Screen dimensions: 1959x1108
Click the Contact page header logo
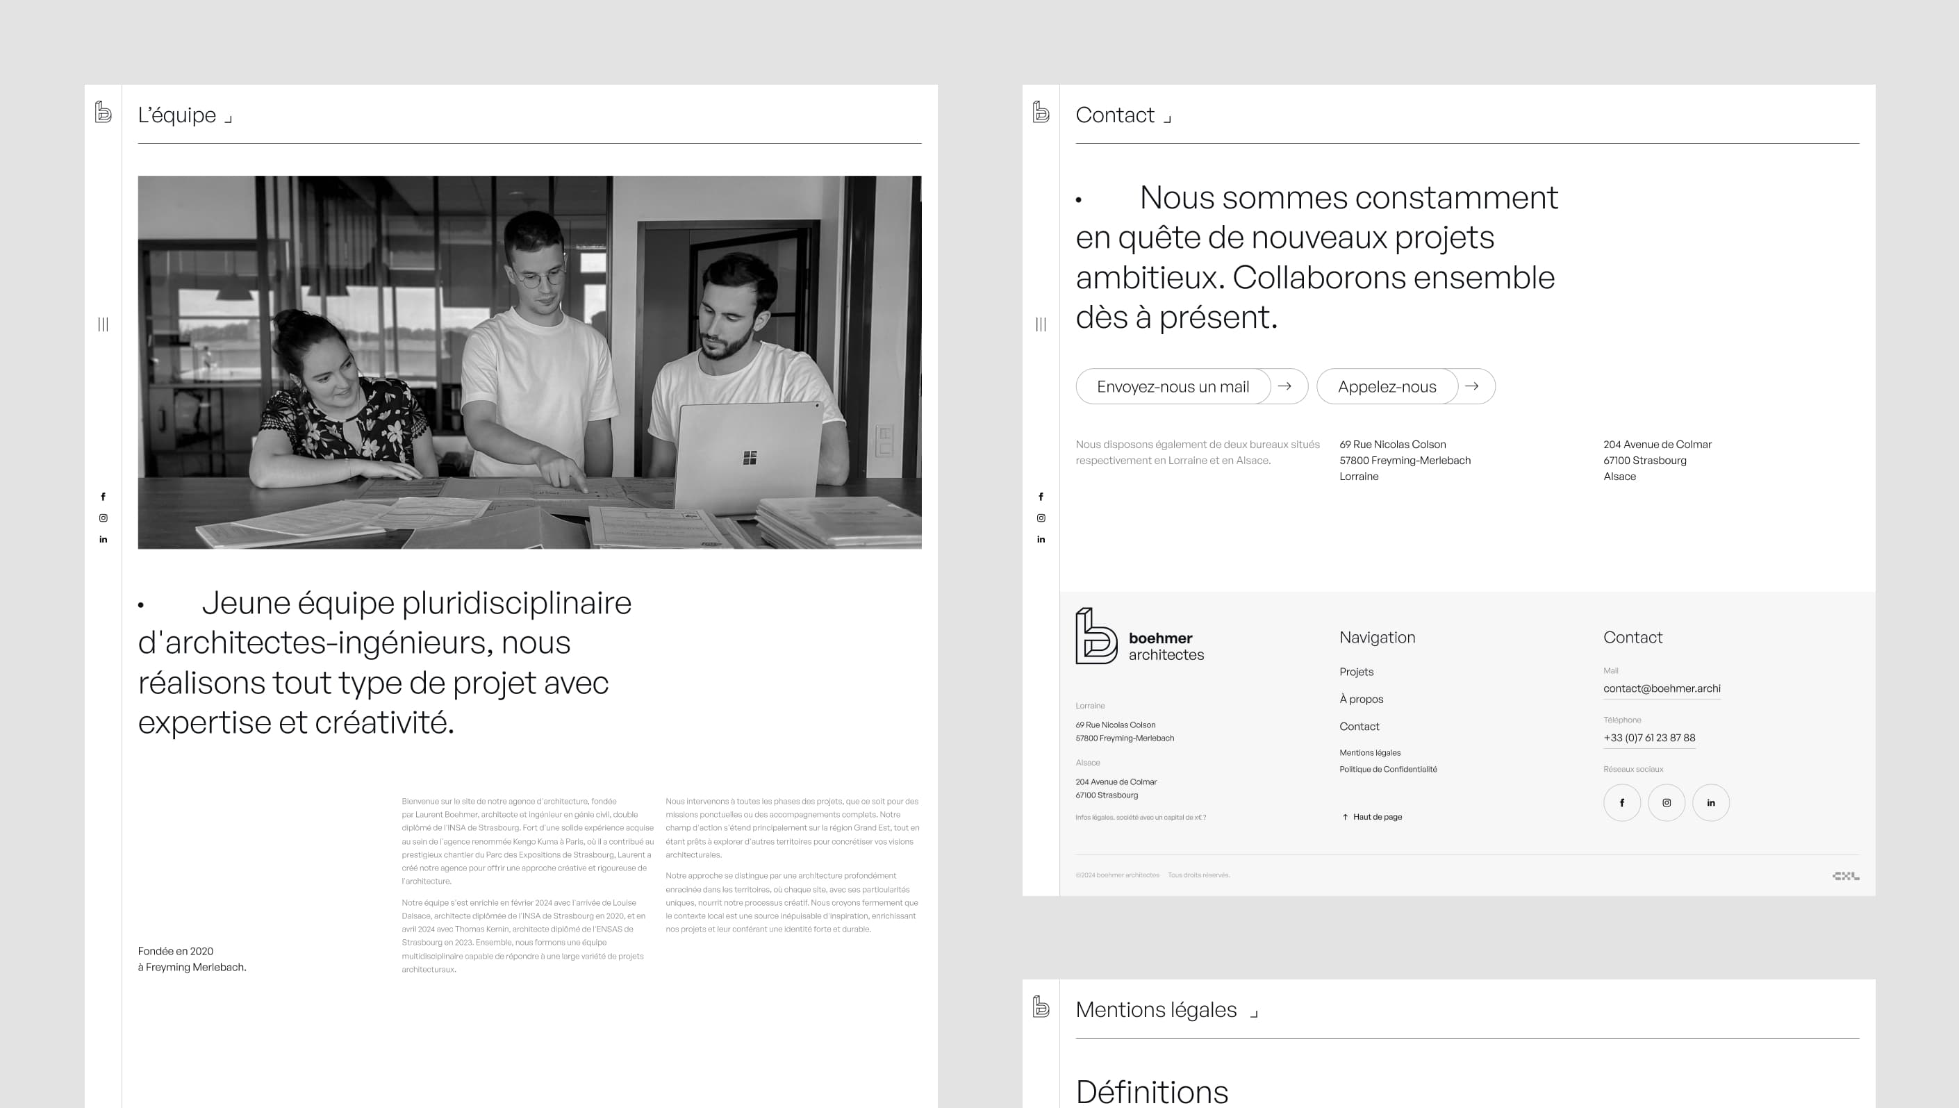pyautogui.click(x=1041, y=110)
